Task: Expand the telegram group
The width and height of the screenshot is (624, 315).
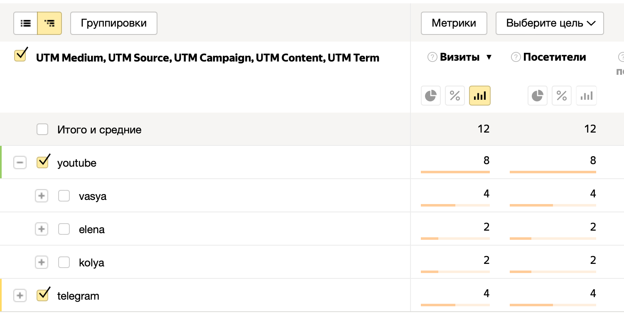Action: 20,295
